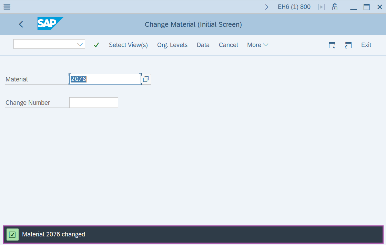The image size is (386, 245).
Task: Click the success checkmark in status bar
Action: click(12, 234)
